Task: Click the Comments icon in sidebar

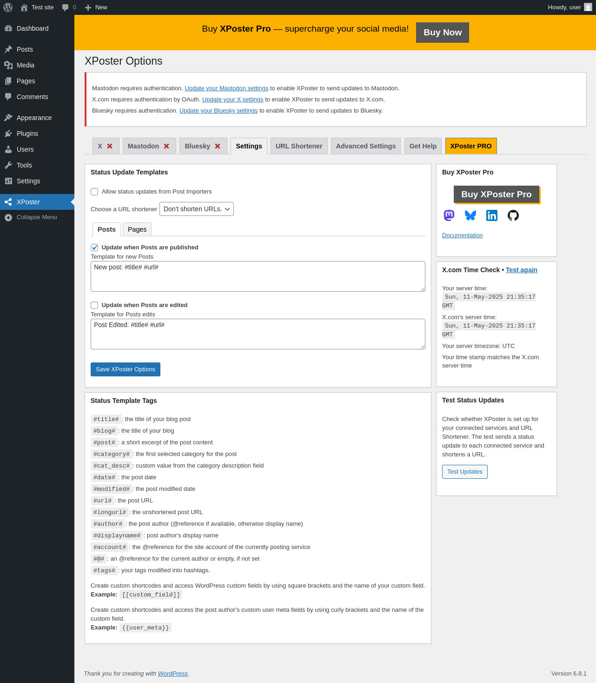Action: tap(8, 97)
